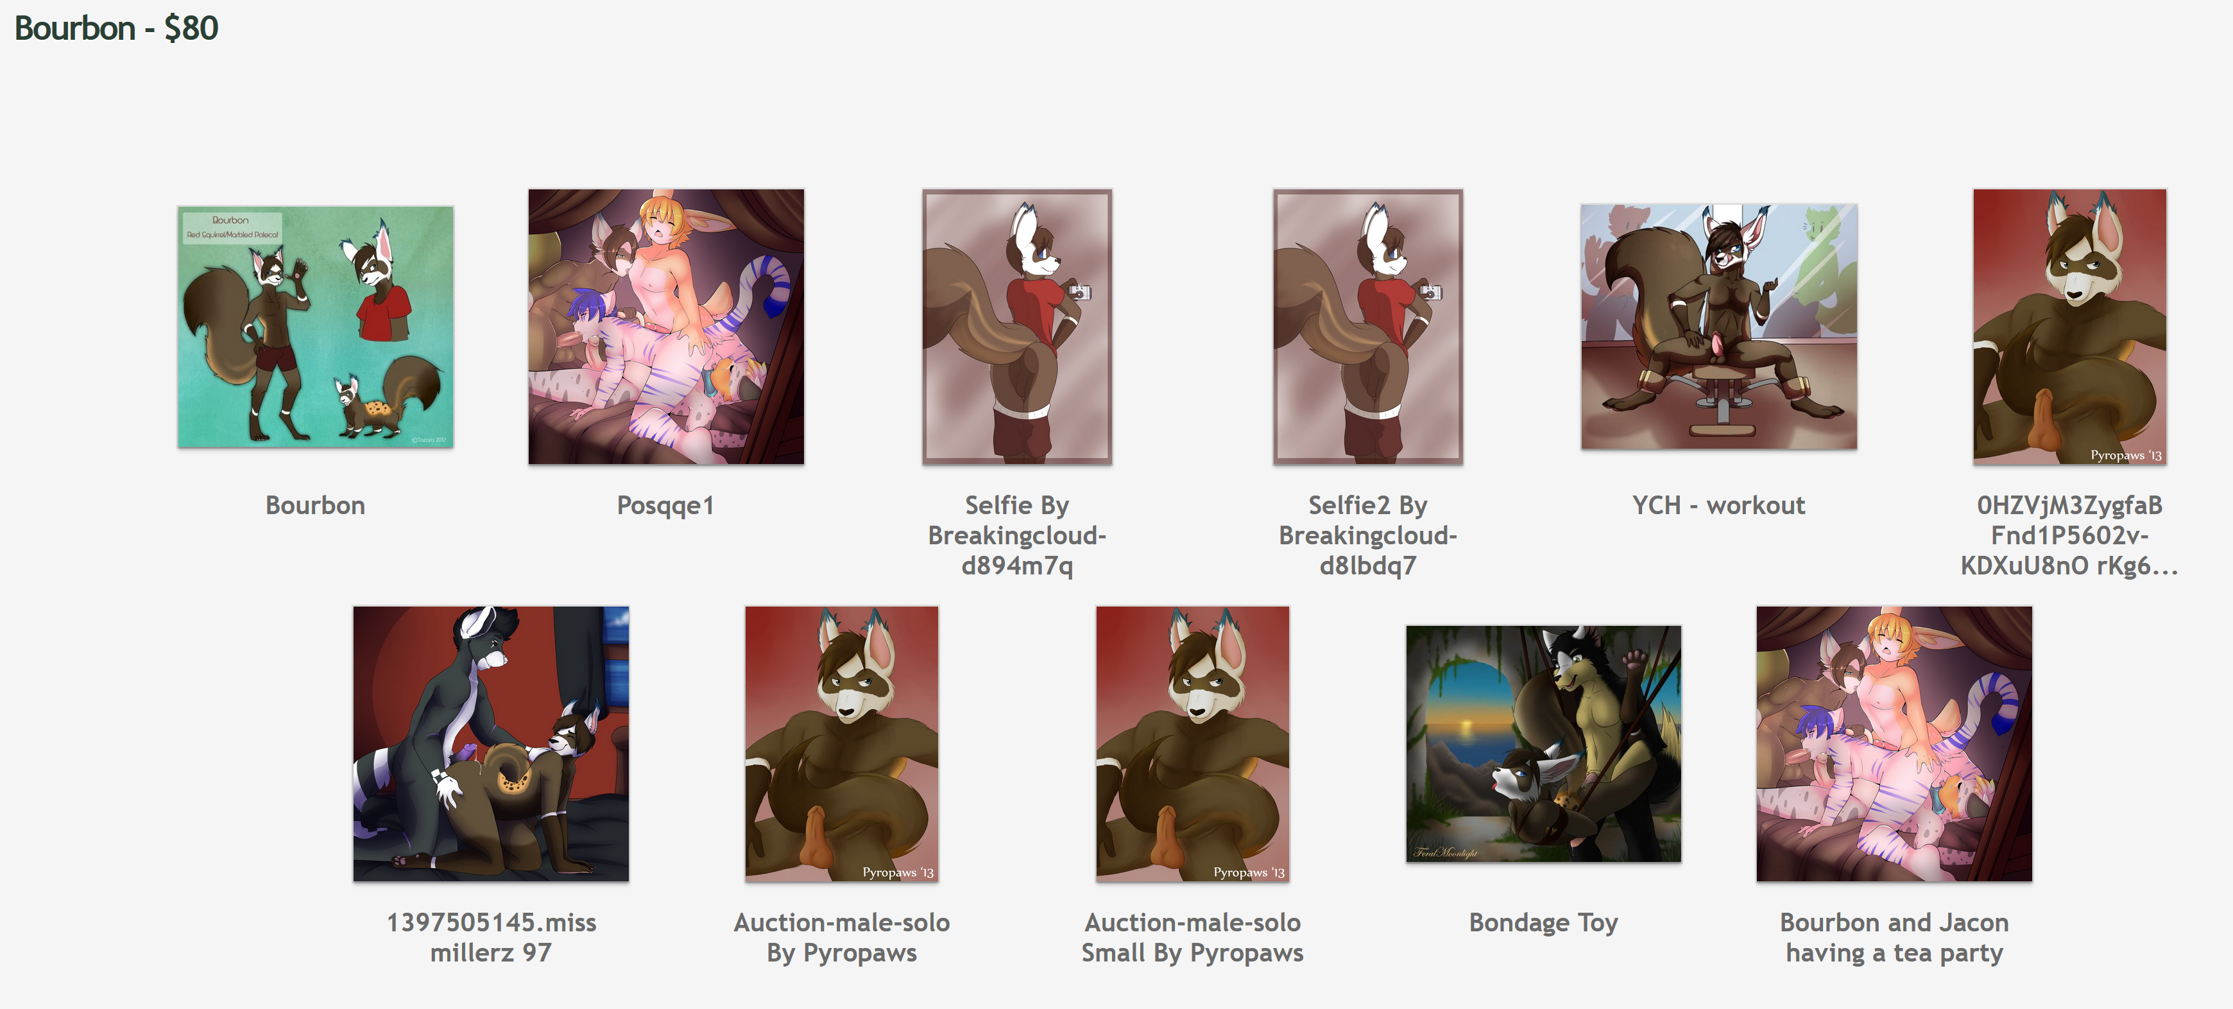Click the "Posqqe1" caption text
The height and width of the screenshot is (1009, 2233).
click(x=666, y=506)
